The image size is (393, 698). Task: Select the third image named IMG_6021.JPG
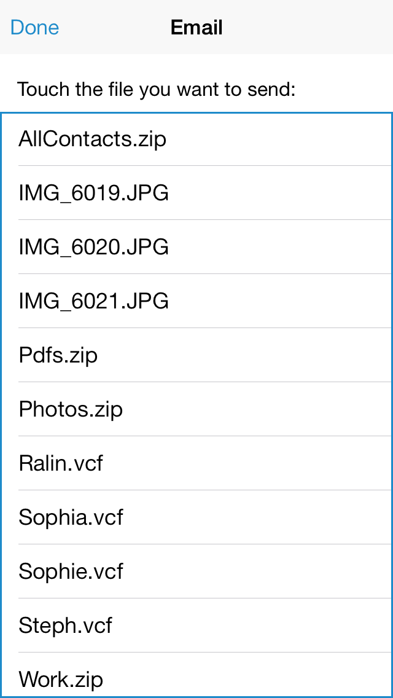(94, 301)
